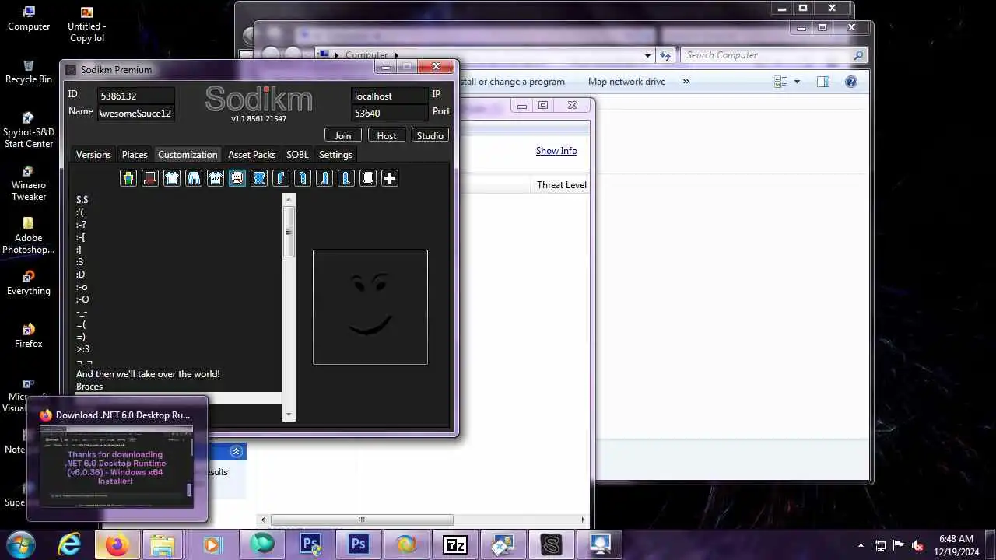Click the Port field showing 53640
Image resolution: width=996 pixels, height=560 pixels.
coord(389,113)
